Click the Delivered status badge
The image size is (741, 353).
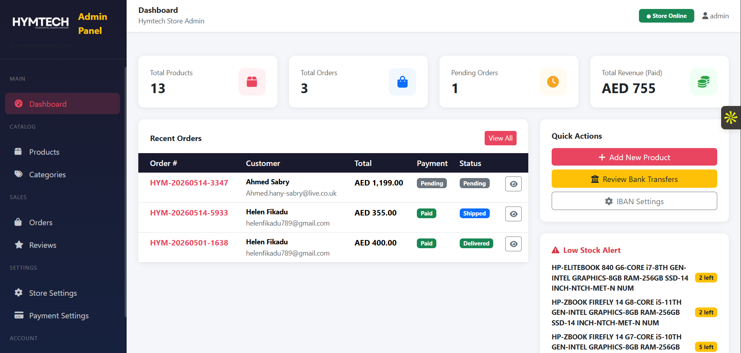tap(476, 243)
